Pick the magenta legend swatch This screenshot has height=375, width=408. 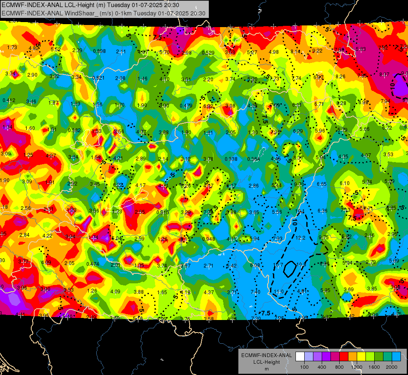[x=335, y=357]
